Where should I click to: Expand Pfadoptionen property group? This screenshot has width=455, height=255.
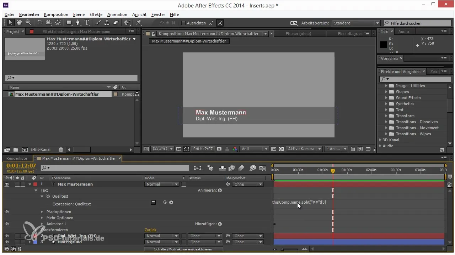click(42, 212)
